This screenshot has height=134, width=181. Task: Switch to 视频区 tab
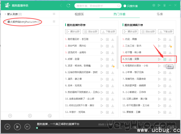79,14
